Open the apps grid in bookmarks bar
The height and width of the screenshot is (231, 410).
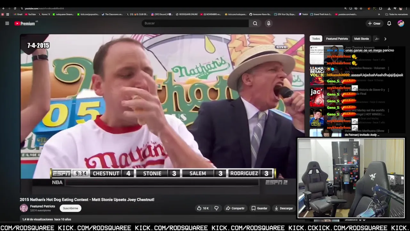click(8, 14)
